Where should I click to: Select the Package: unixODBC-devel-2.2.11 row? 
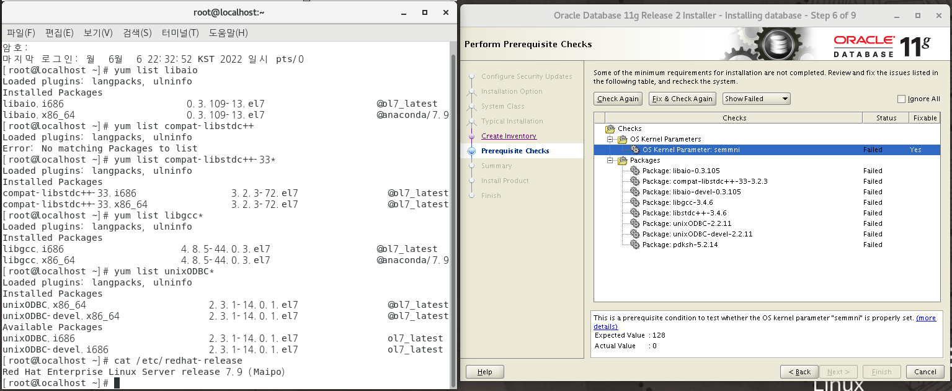coord(767,234)
